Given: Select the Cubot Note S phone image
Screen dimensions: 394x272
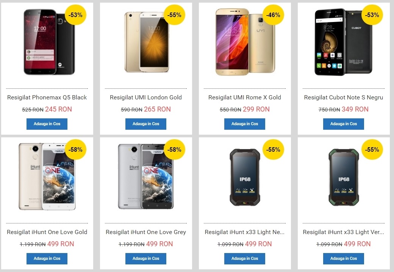Looking at the screenshot, I should click(x=343, y=42).
